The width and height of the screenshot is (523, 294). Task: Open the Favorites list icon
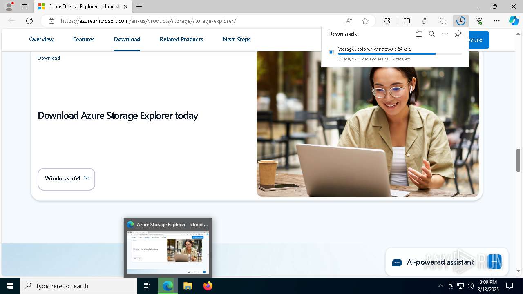(x=425, y=21)
